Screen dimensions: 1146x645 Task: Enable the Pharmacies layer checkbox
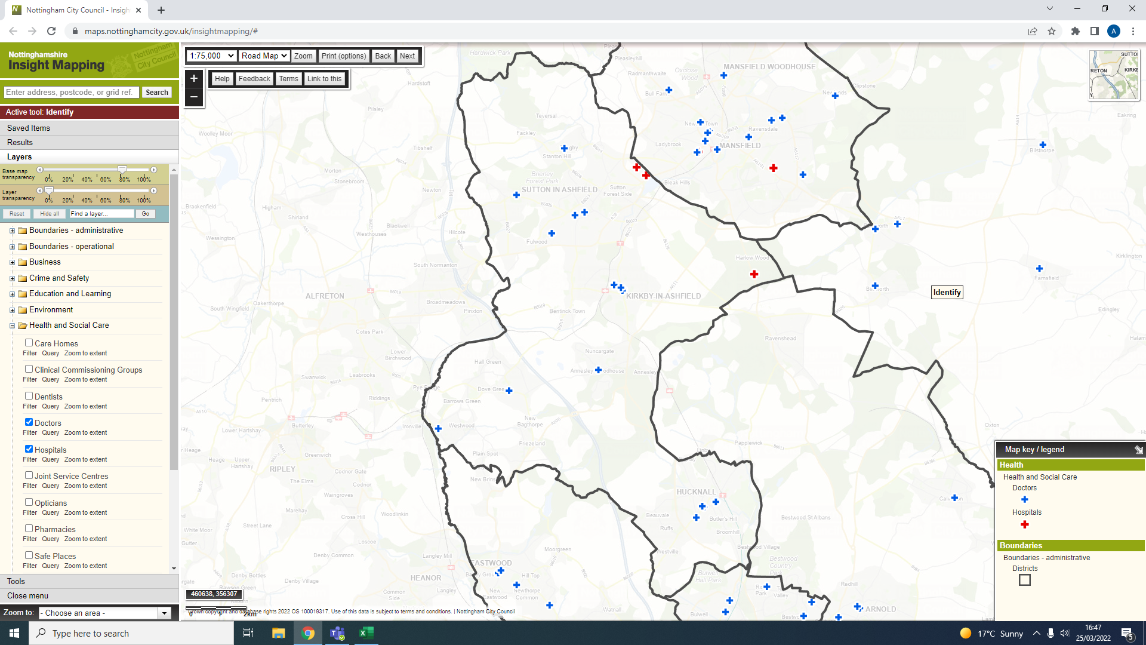(29, 529)
